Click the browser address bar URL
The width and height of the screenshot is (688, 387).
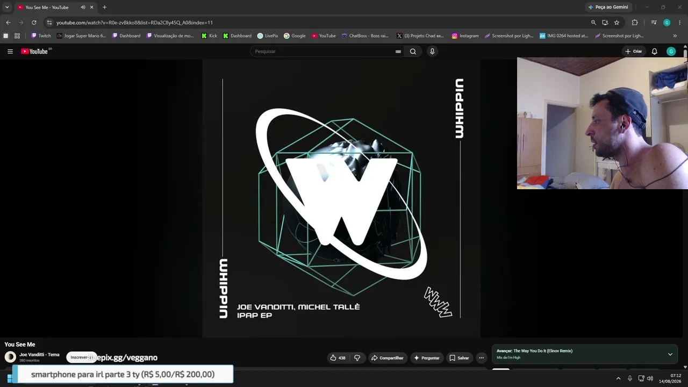(x=134, y=23)
